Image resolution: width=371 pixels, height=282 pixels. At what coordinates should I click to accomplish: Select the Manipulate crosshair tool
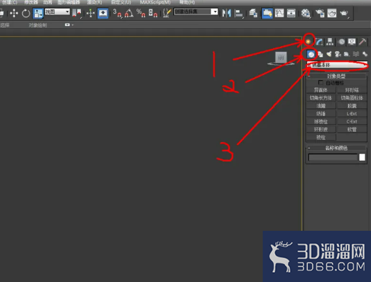90,13
